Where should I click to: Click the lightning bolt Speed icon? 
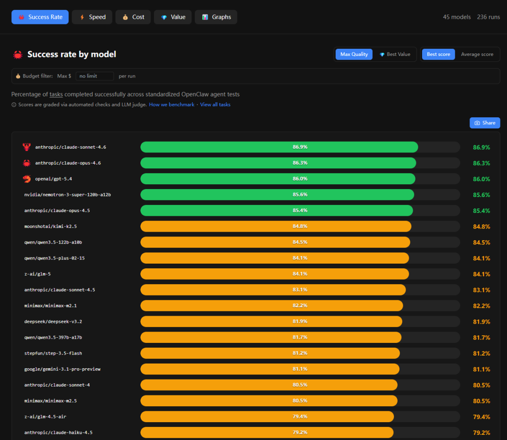tap(82, 17)
